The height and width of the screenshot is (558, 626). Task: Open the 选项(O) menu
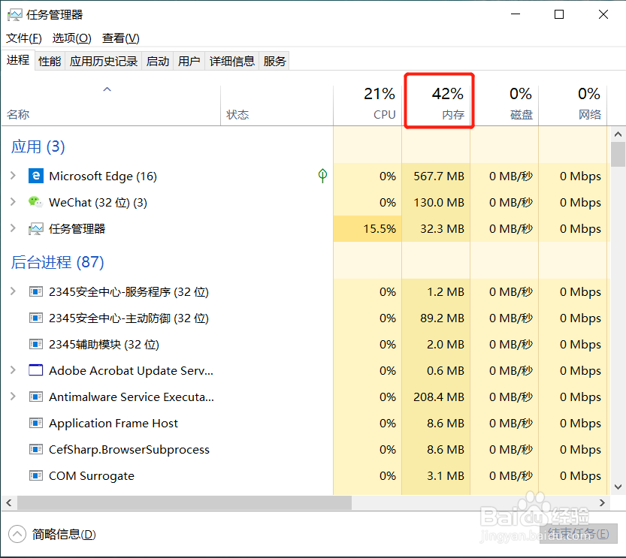(x=72, y=38)
